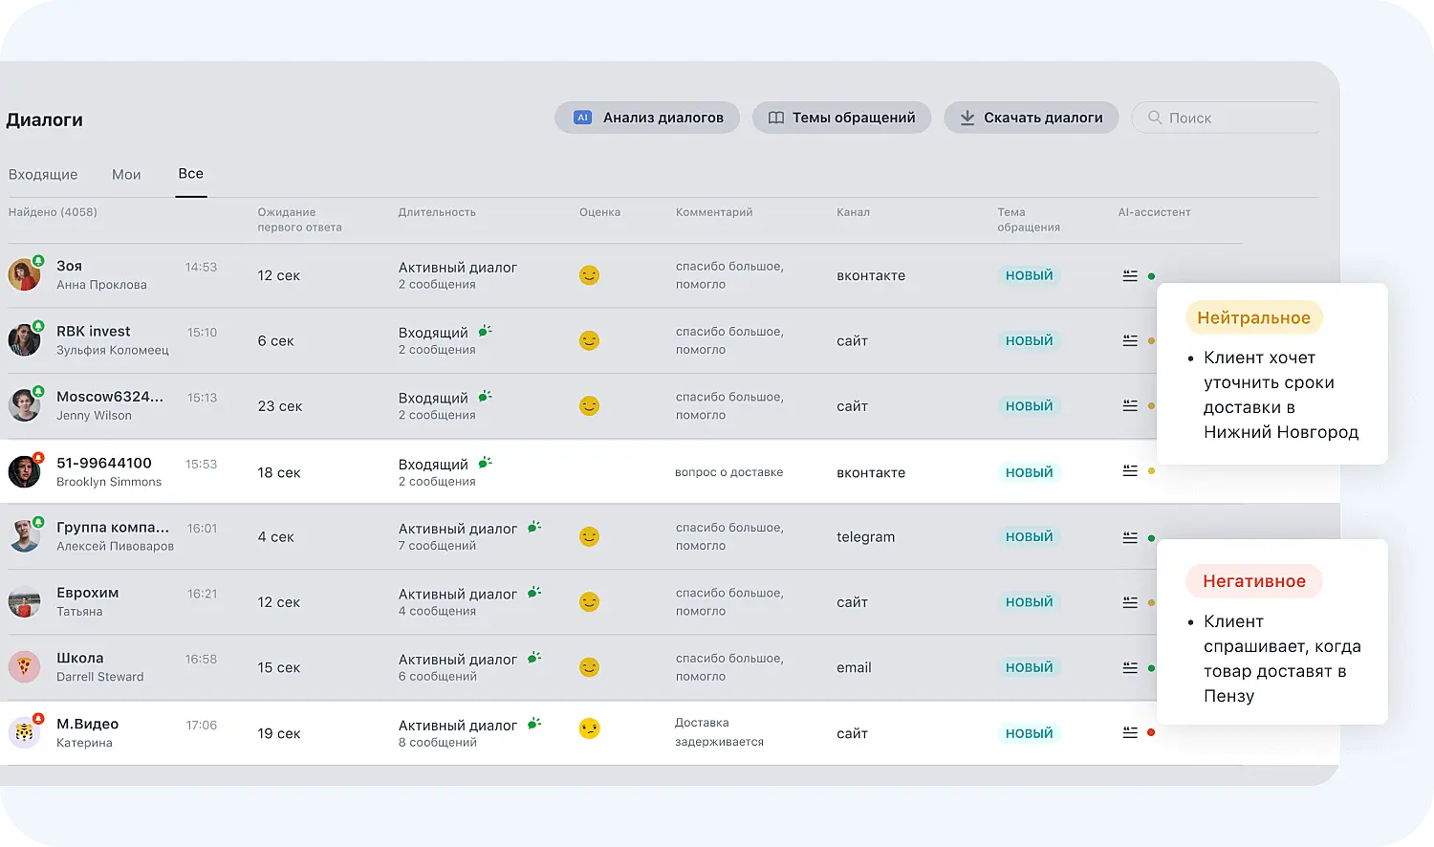This screenshot has height=847, width=1434.
Task: Switch to the Мои tab
Action: (x=126, y=174)
